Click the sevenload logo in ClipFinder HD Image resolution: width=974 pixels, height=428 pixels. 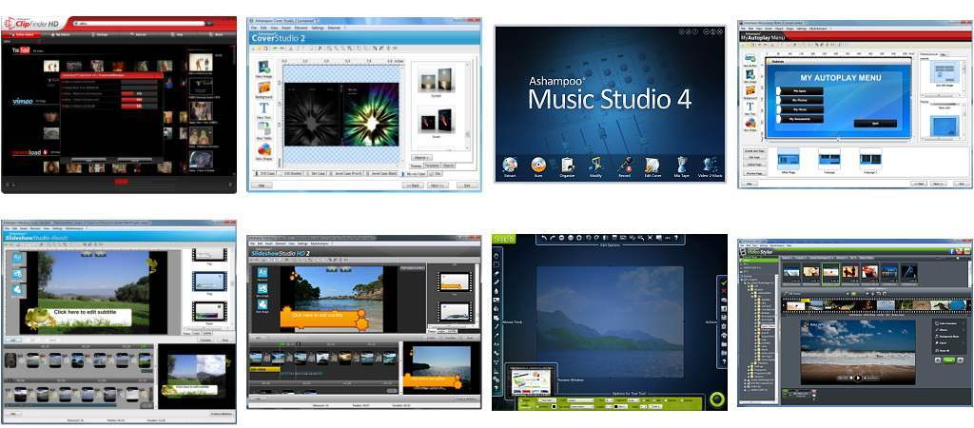tap(29, 152)
